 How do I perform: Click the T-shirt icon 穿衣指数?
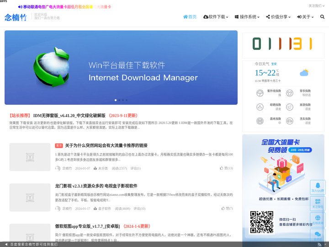coord(290,93)
